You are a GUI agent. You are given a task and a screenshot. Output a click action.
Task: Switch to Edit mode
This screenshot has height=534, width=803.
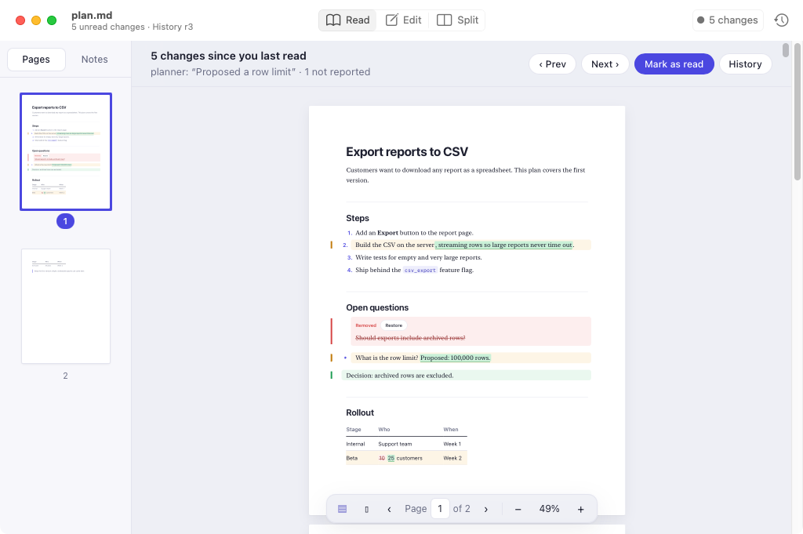403,20
